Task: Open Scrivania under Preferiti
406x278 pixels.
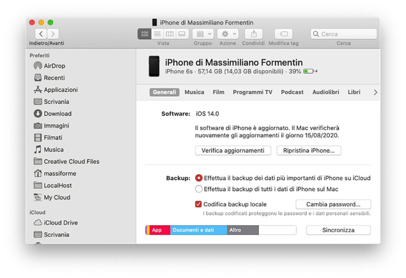Action: [x=51, y=102]
